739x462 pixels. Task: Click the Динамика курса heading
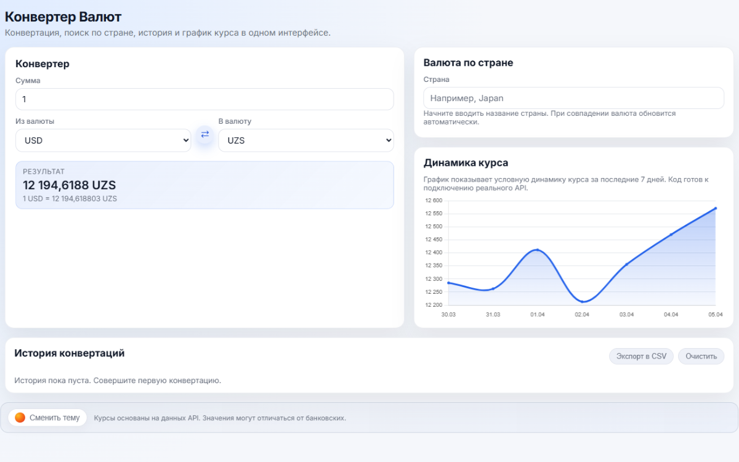[466, 163]
